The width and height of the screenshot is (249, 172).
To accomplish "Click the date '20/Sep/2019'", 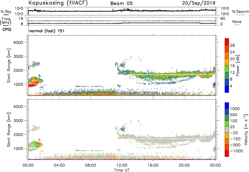I will 199,3.
